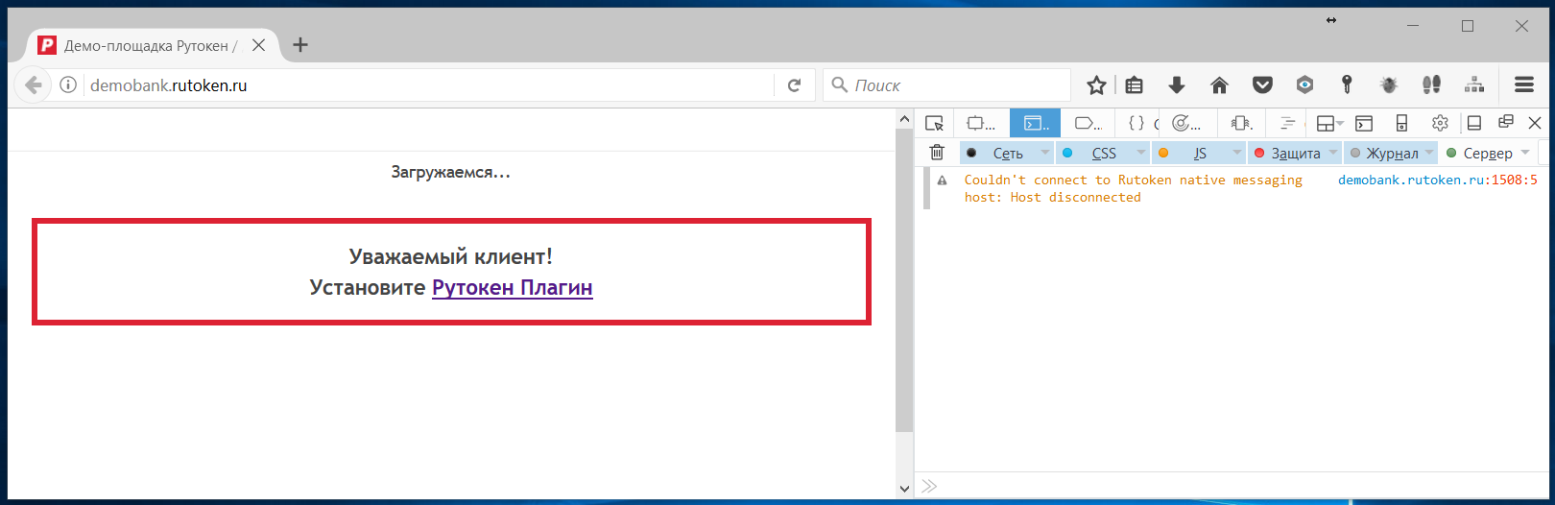Screen dimensions: 1555x505
Task: Activate the element picker in devtools
Action: tap(934, 123)
